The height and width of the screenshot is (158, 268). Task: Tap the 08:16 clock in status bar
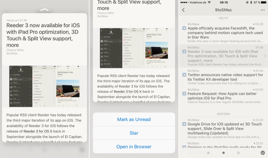(x=224, y=2)
